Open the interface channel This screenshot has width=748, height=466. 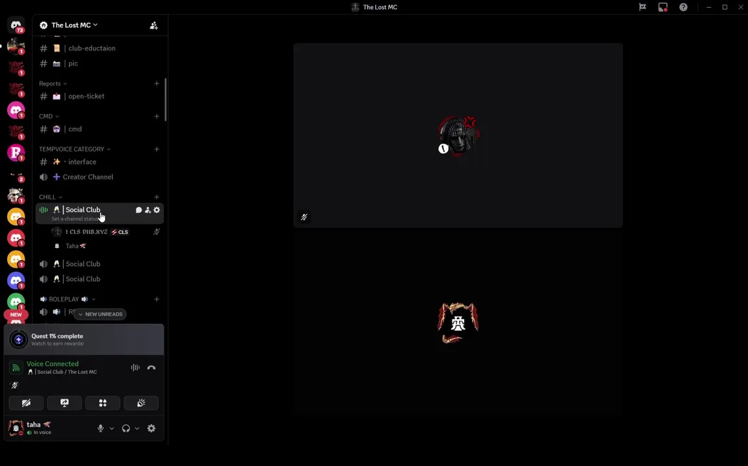pos(100,162)
